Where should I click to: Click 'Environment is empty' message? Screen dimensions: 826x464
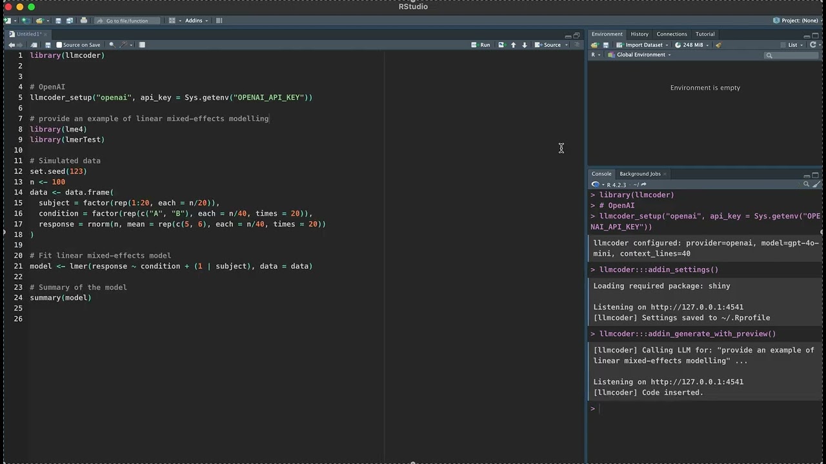coord(705,88)
